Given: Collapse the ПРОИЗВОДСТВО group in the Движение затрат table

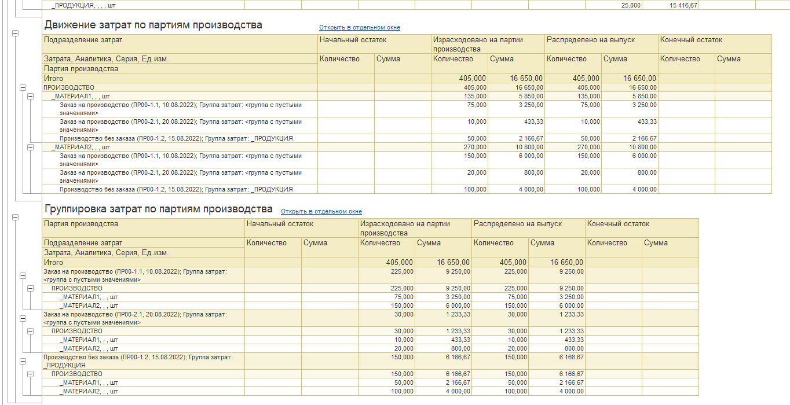Looking at the screenshot, I should pos(23,88).
